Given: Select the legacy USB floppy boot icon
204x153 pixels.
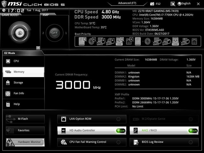Looking at the screenshot, I should 185,41.
